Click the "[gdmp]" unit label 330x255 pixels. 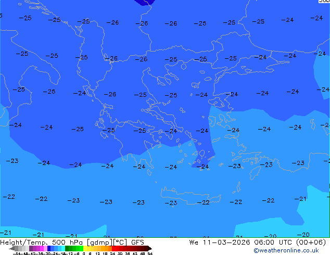(x=99, y=243)
